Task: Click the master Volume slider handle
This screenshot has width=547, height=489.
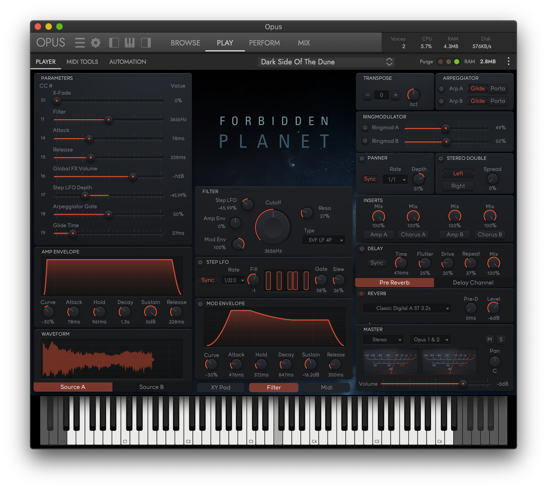Action: pos(463,384)
